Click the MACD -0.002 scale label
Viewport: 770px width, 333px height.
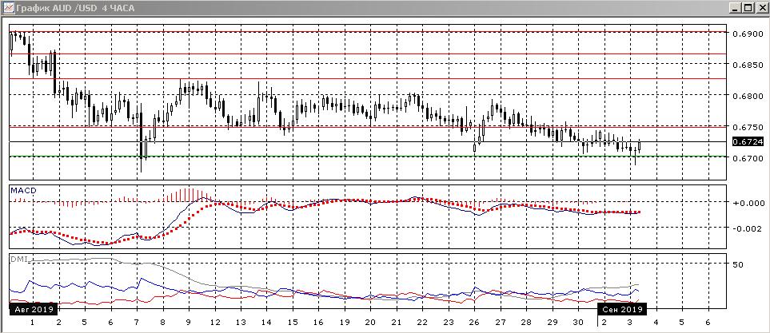pyautogui.click(x=747, y=229)
